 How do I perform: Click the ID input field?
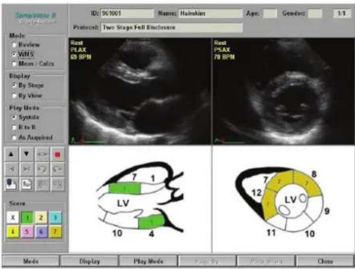(127, 14)
